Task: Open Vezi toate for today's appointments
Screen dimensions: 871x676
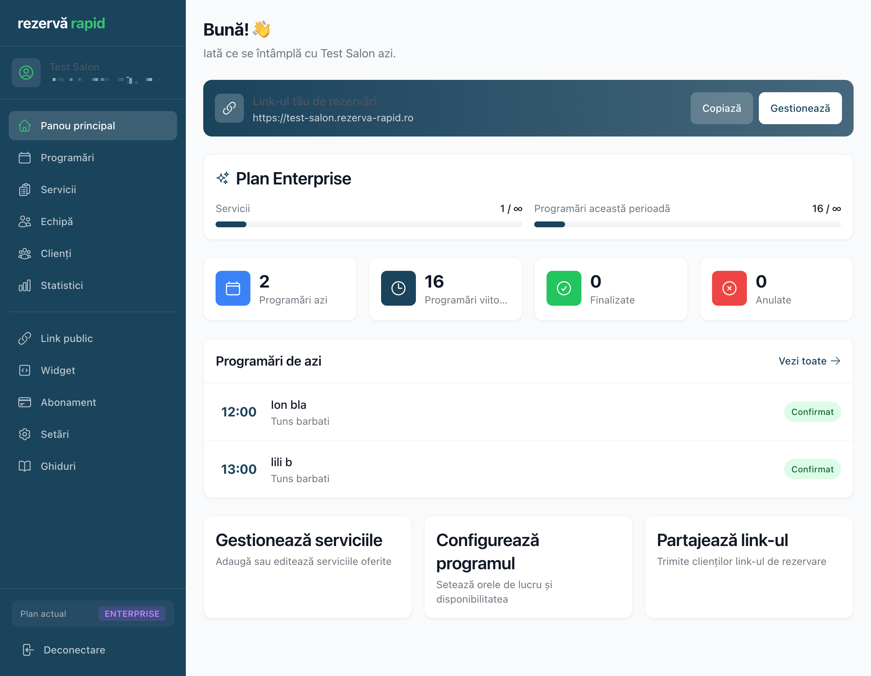Action: (809, 361)
